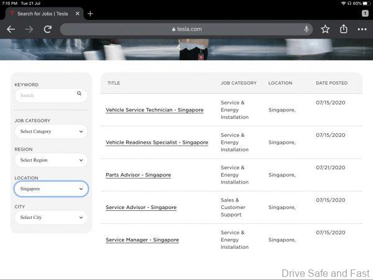
Task: Close the Search for Jobs tab
Action: pyautogui.click(x=76, y=14)
